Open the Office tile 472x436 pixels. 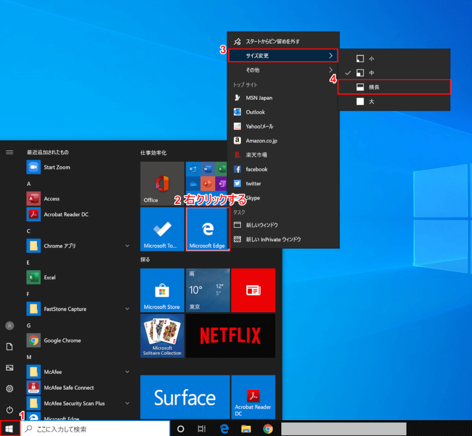coord(162,184)
